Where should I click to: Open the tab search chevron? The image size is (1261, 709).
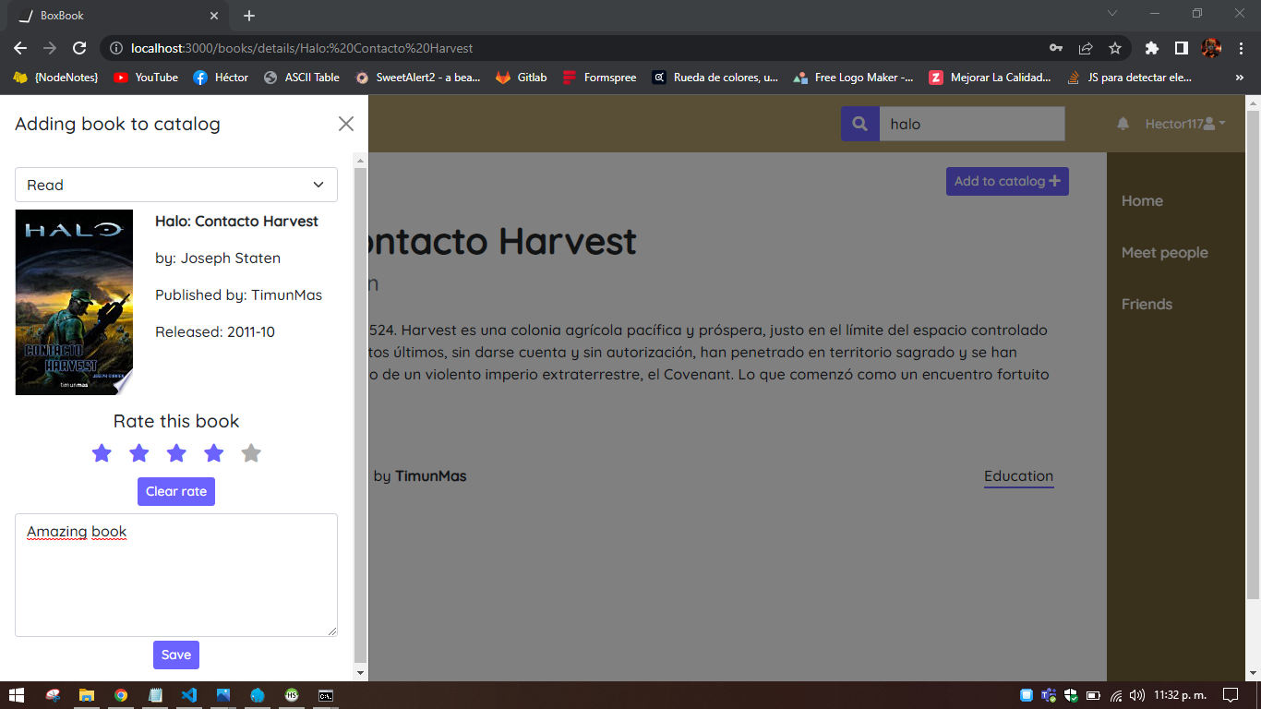coord(1112,13)
